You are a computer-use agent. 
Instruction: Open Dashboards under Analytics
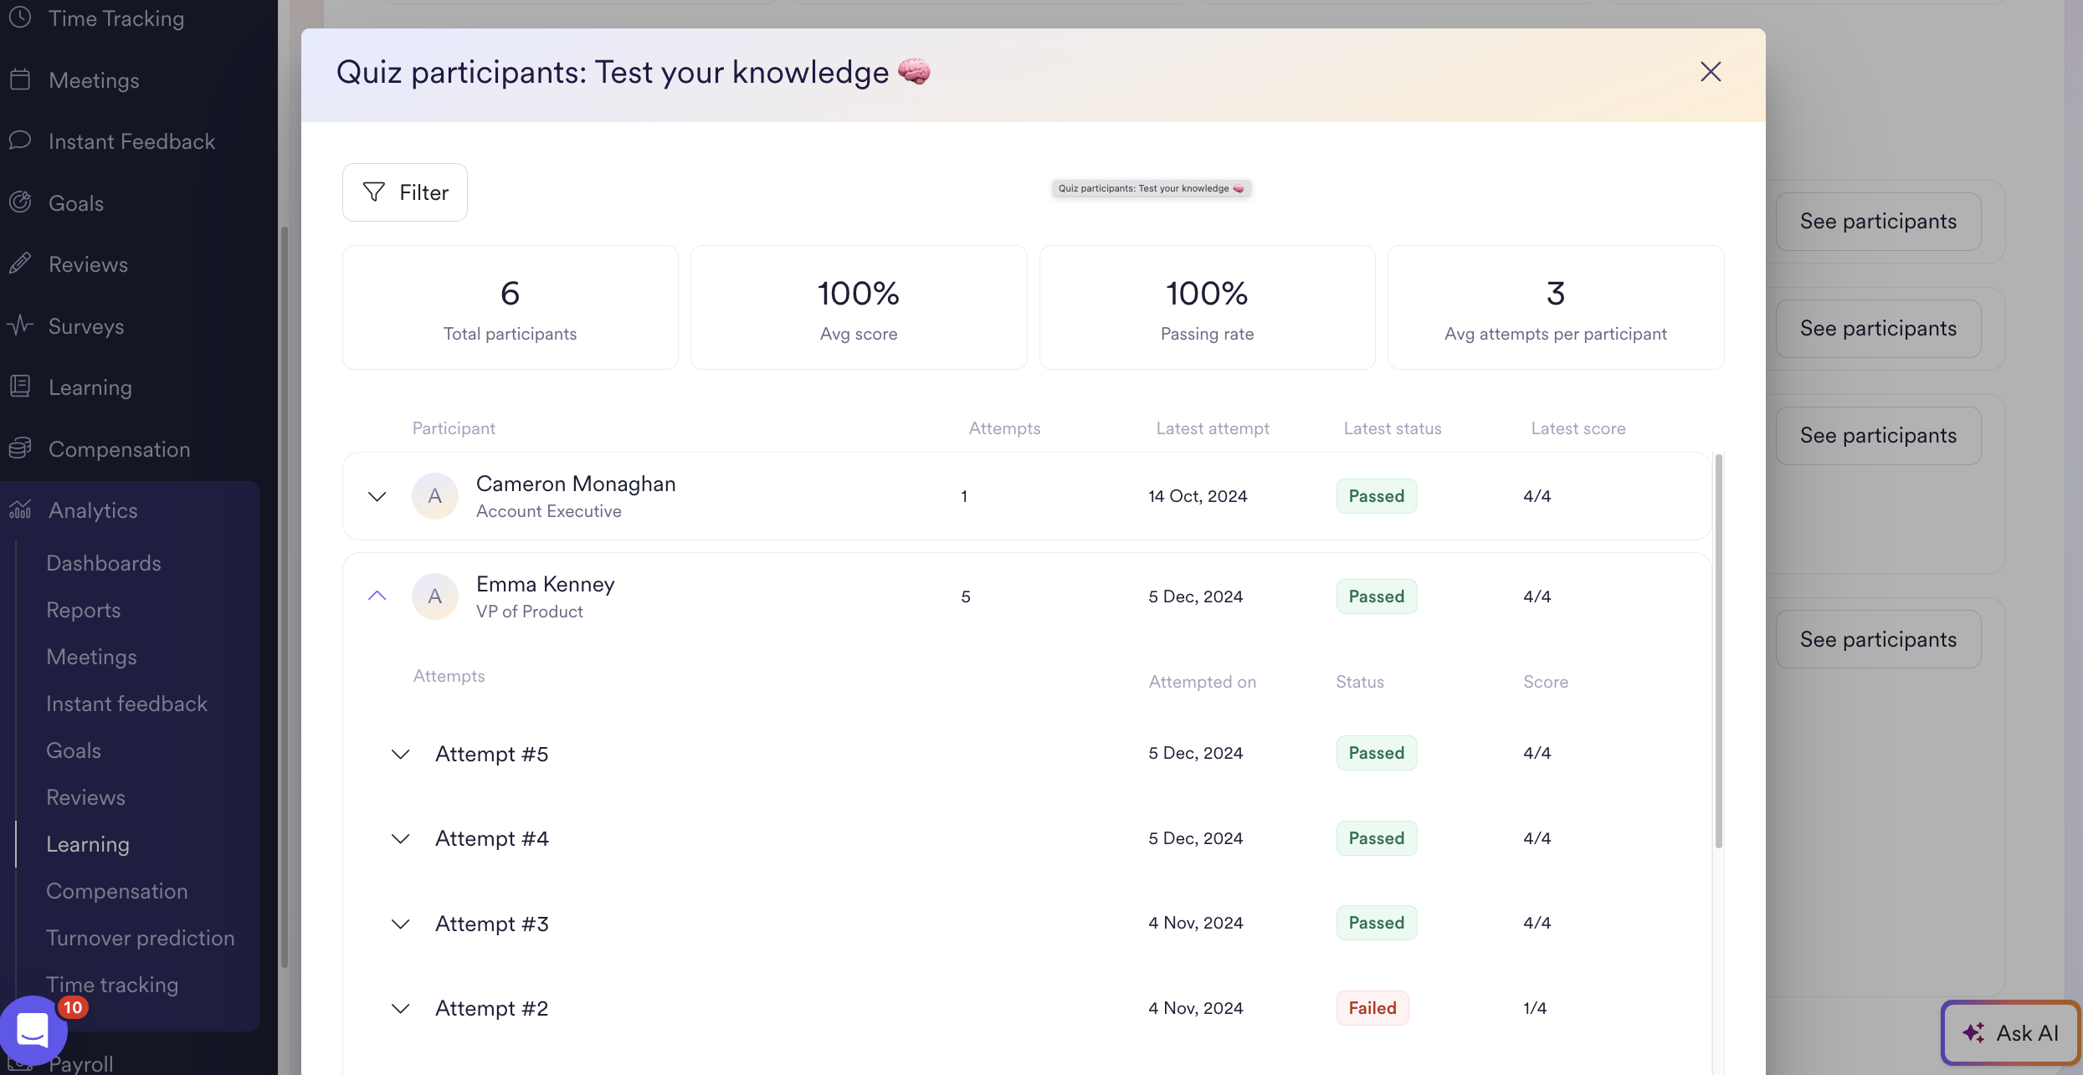point(104,563)
